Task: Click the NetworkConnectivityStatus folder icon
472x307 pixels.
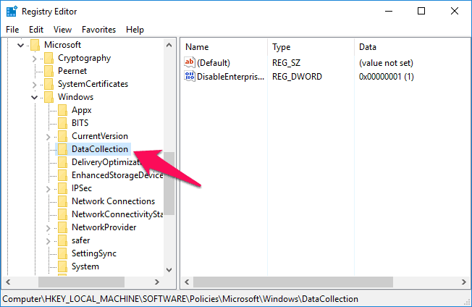Action: tap(62, 214)
